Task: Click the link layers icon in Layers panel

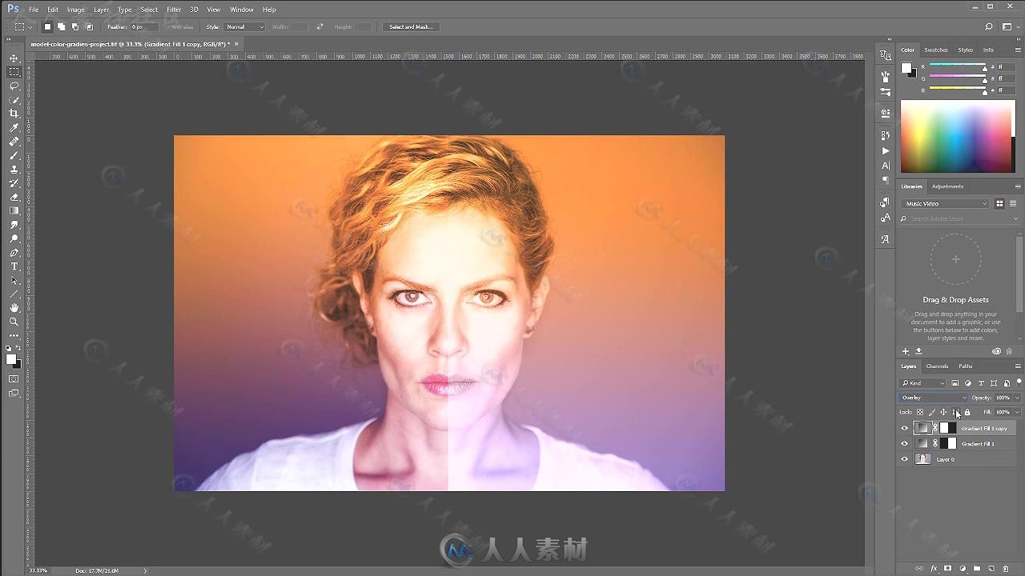Action: [919, 569]
